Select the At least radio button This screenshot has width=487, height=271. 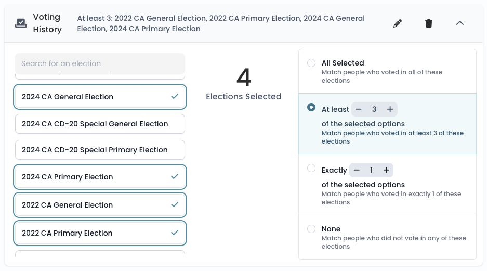(x=311, y=107)
